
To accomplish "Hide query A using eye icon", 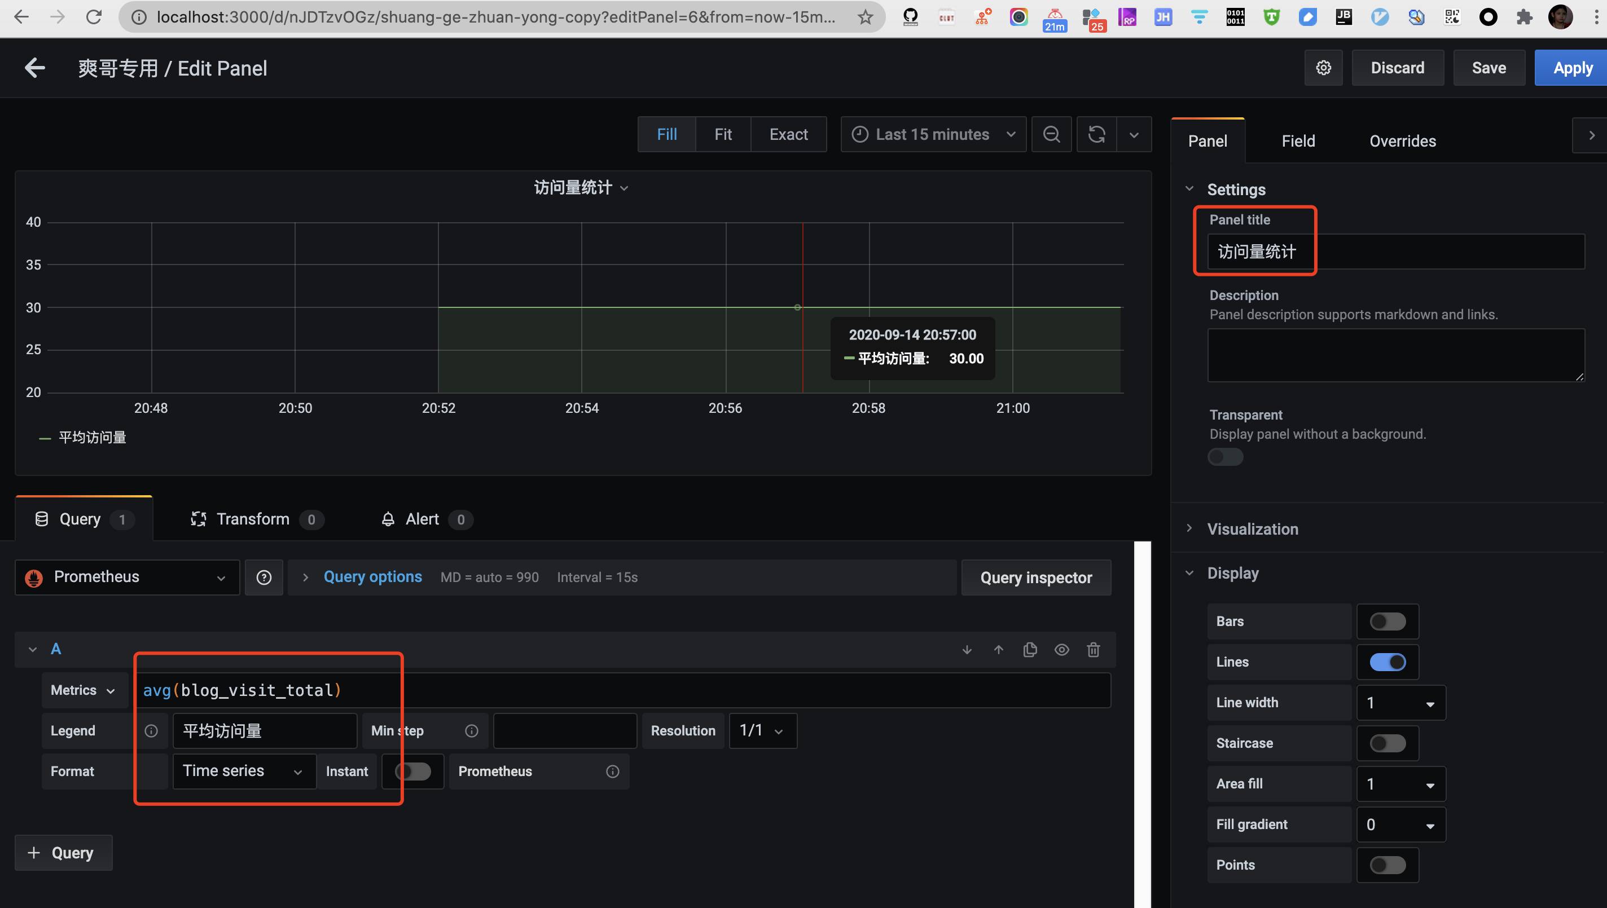I will pos(1061,650).
